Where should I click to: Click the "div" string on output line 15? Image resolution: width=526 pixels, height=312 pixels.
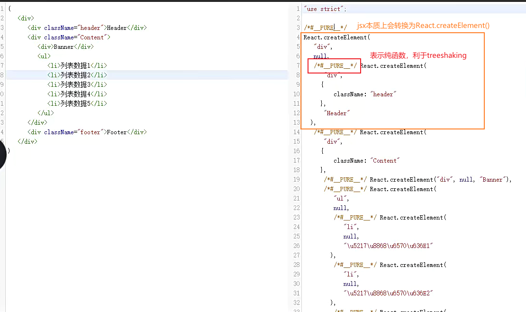(x=333, y=142)
